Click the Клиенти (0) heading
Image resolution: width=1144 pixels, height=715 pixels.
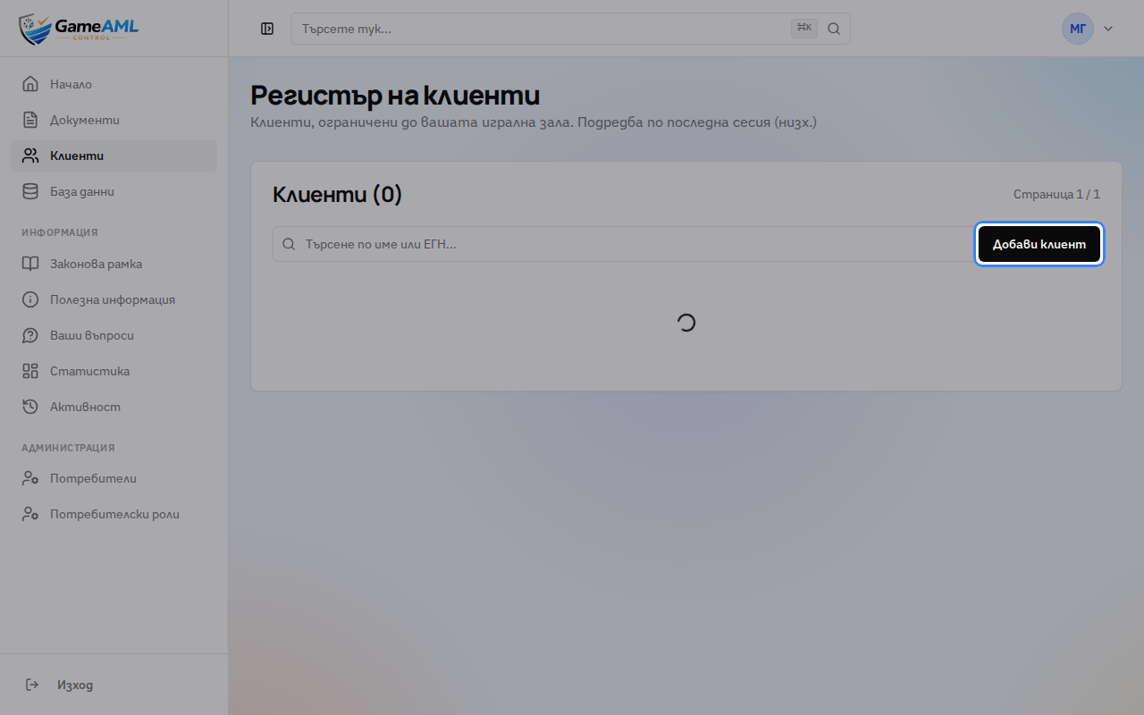pos(338,194)
